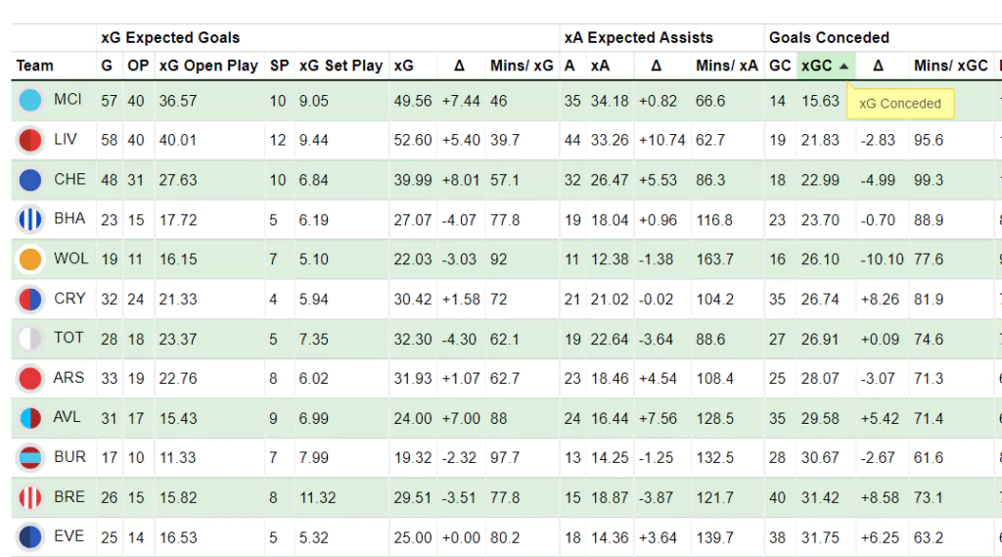Viewport: 1002px width, 557px height.
Task: Click the Manchester City team badge icon
Action: (30, 100)
